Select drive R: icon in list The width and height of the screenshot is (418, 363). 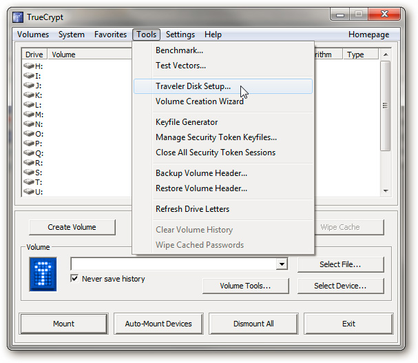[29, 163]
